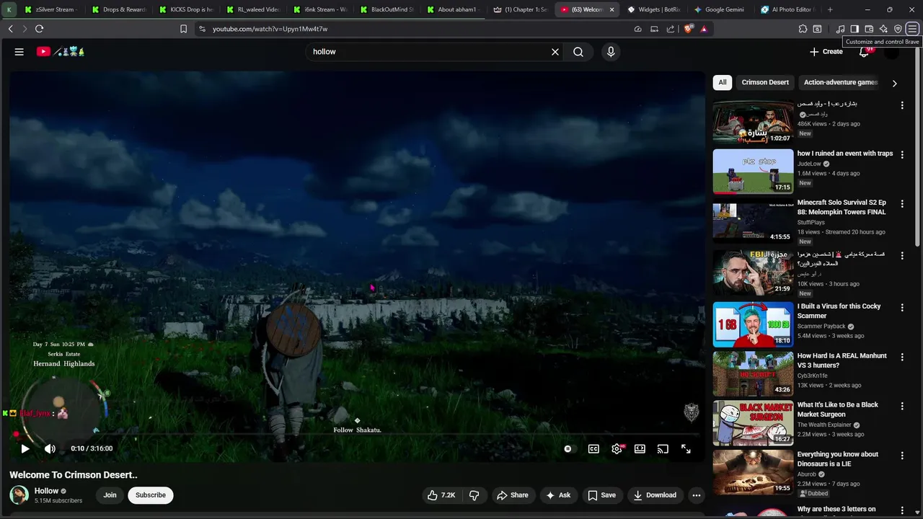
Task: Toggle closed captions on player
Action: click(x=593, y=448)
